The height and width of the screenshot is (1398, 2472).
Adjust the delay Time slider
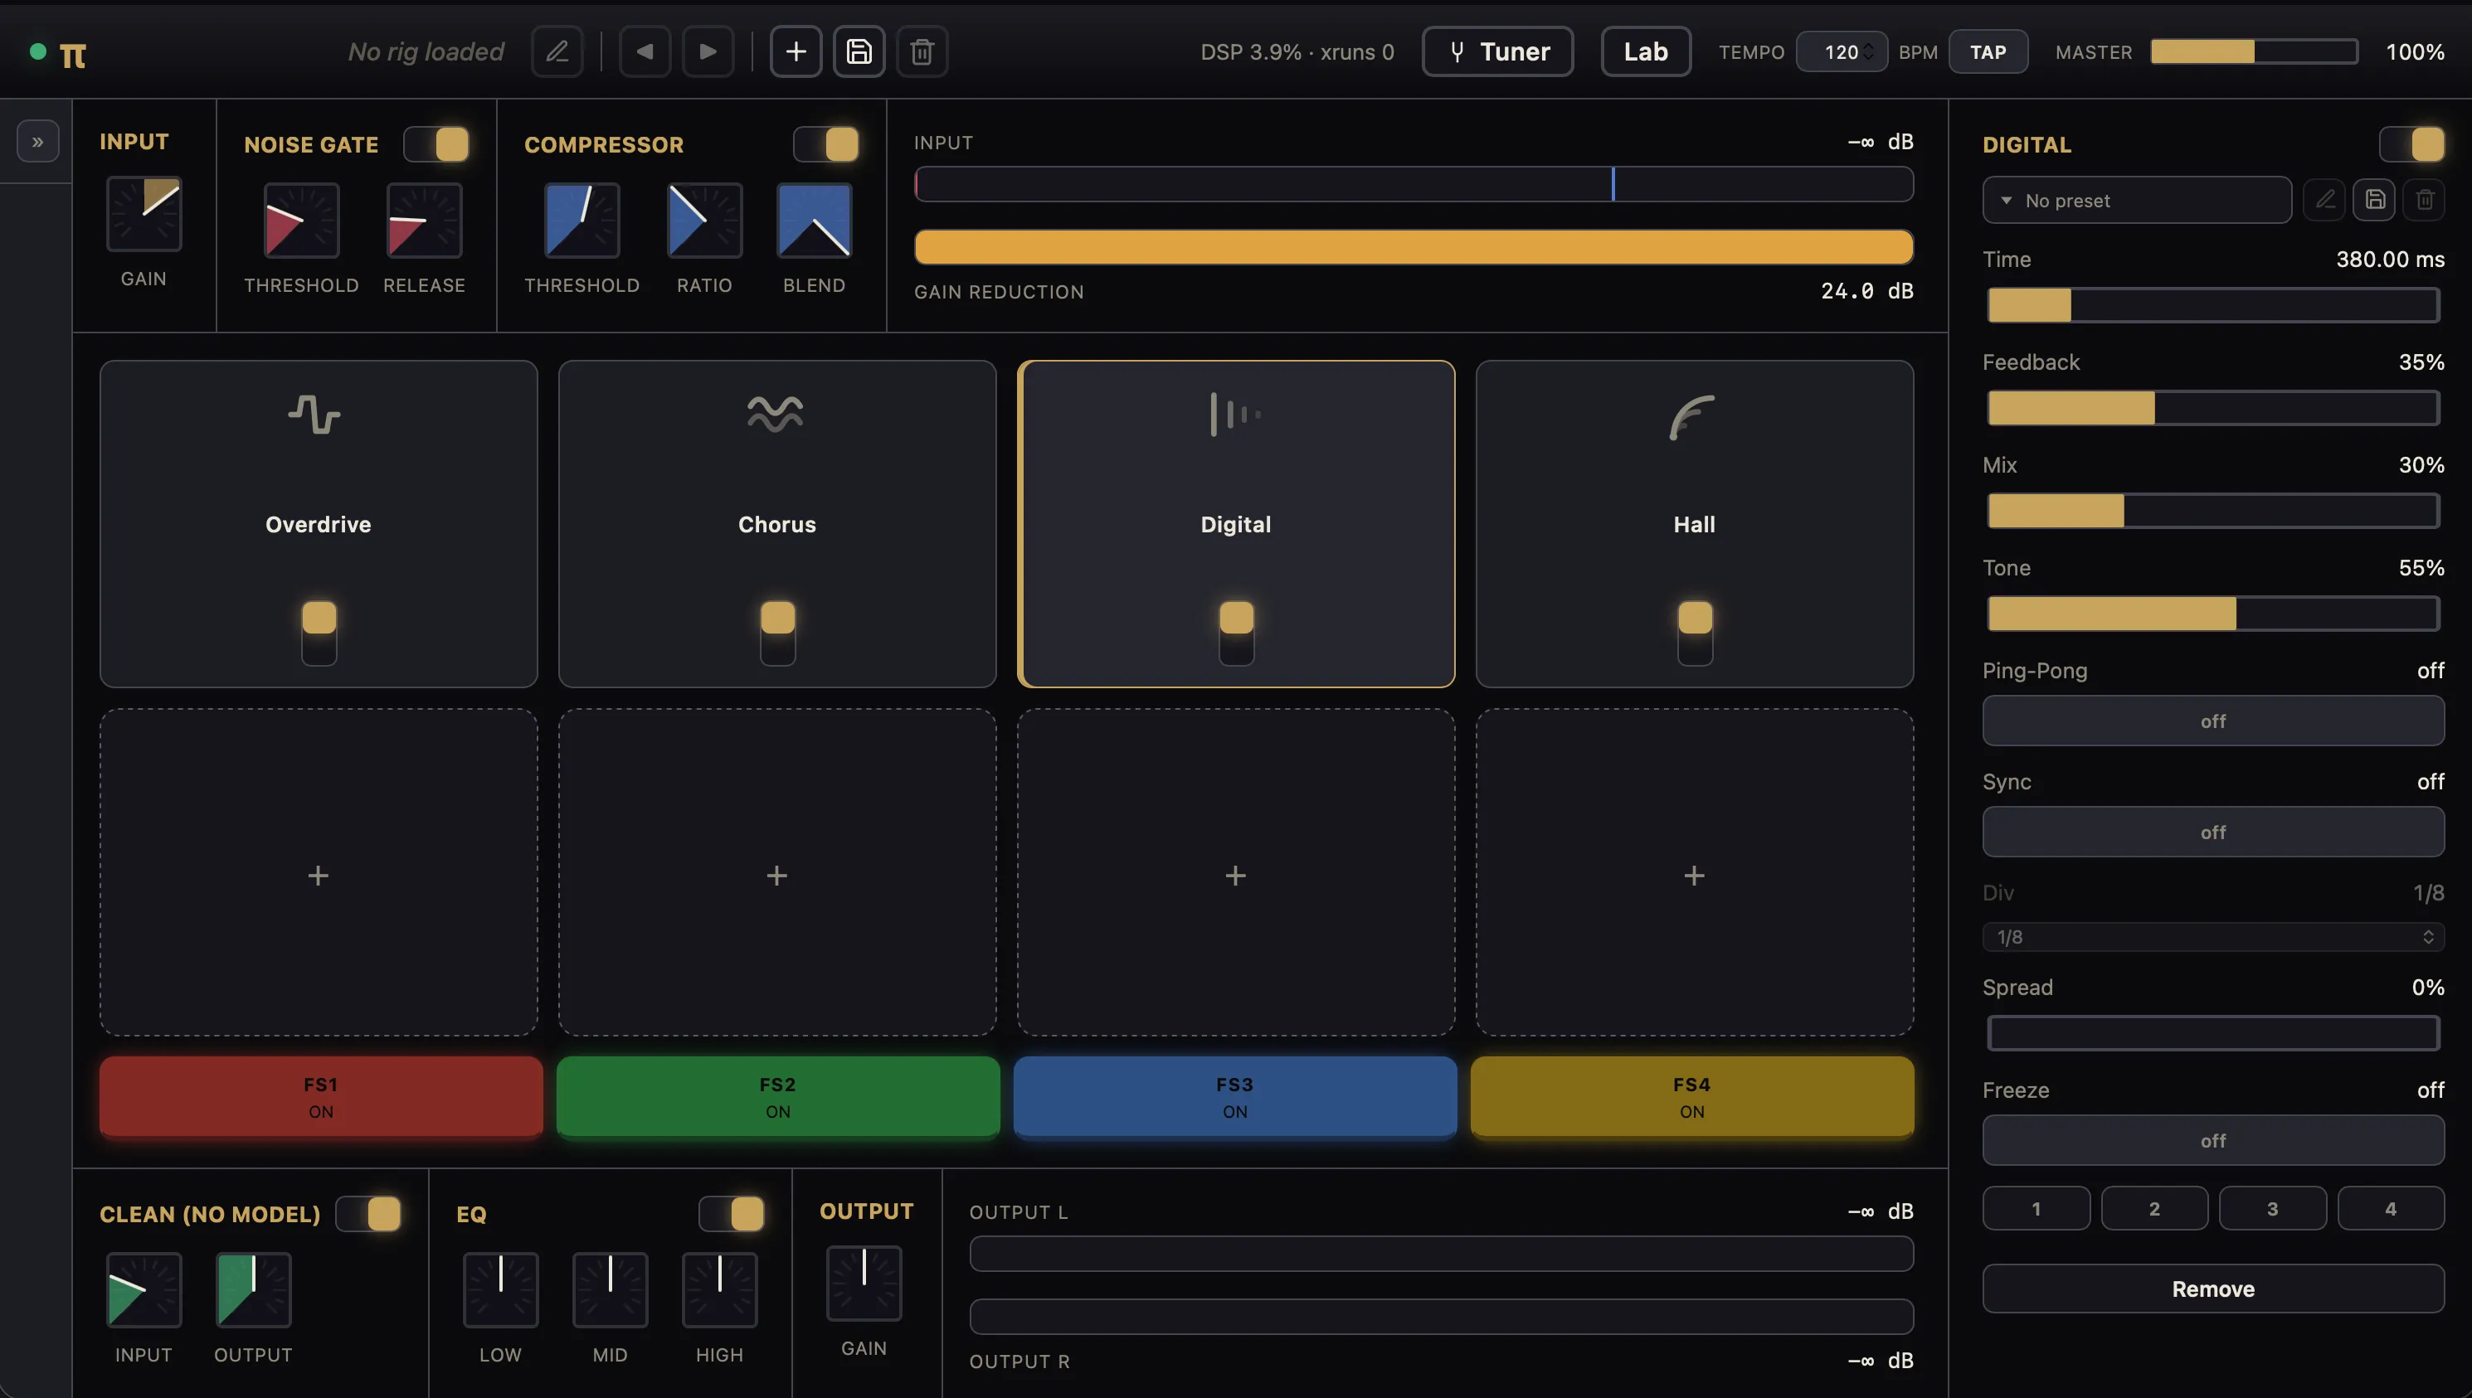[x=2212, y=305]
